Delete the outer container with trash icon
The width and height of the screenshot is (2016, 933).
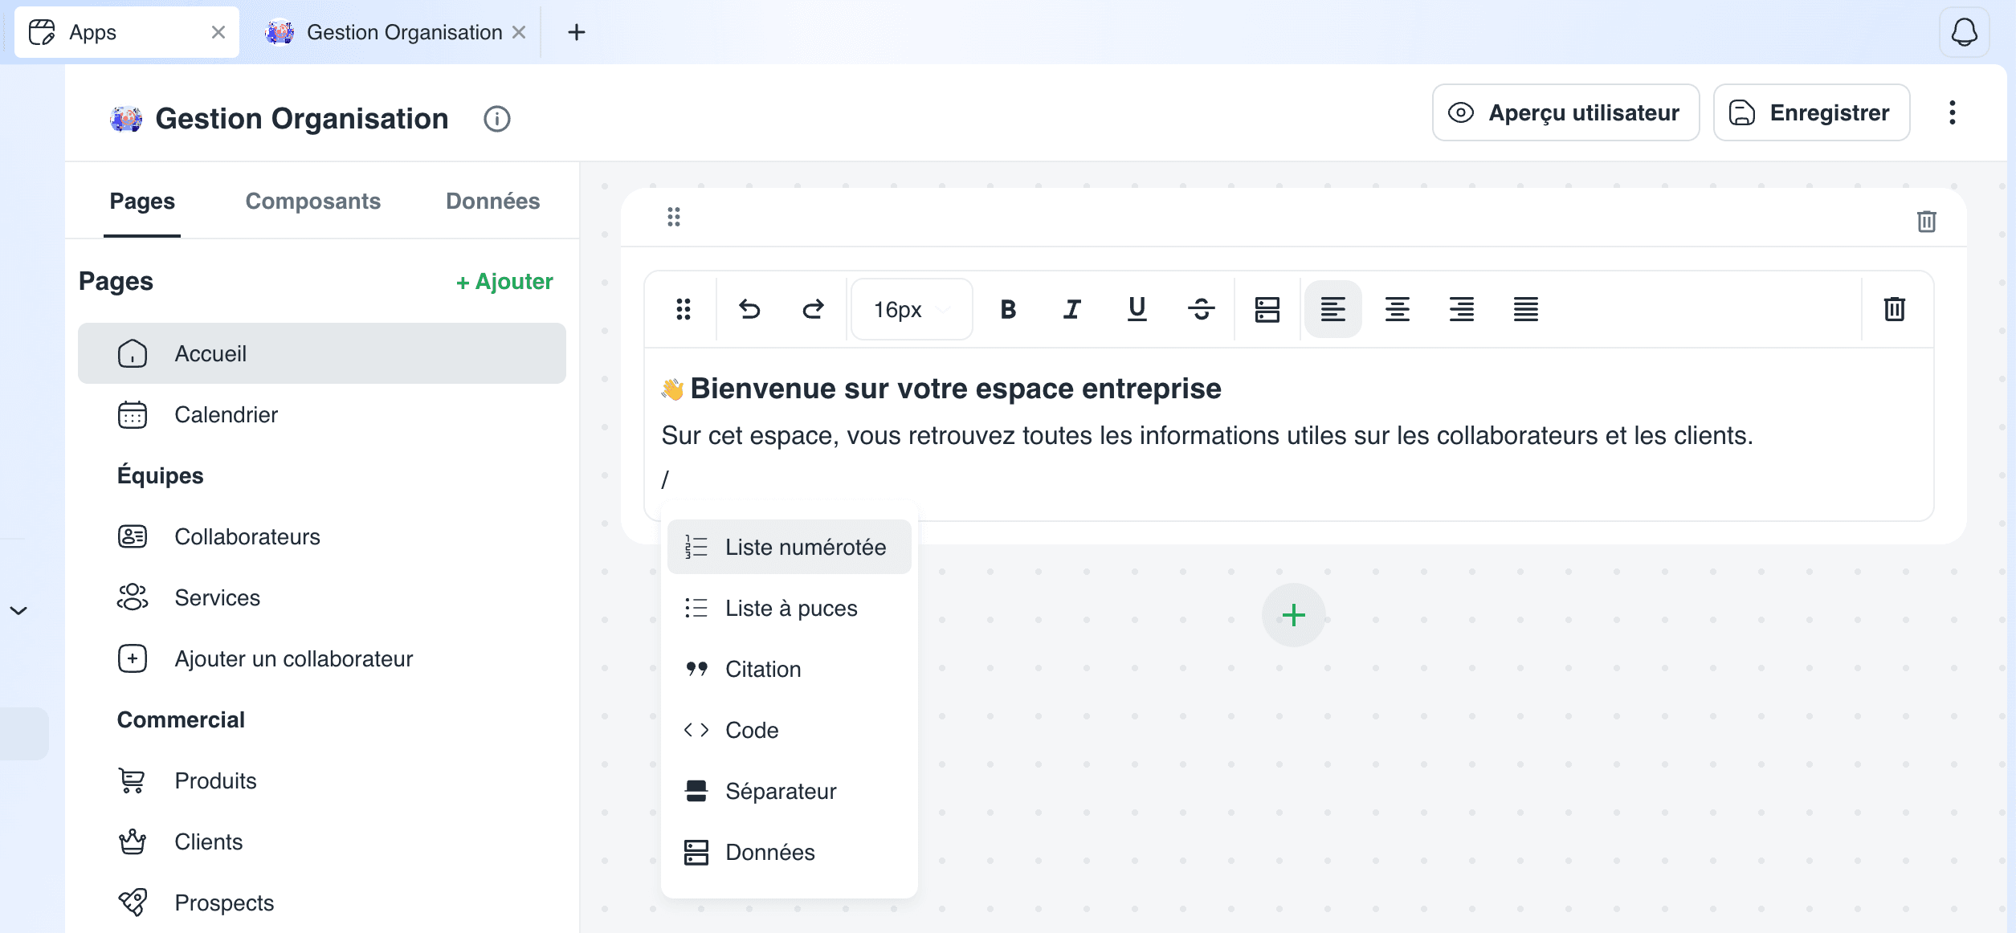click(x=1927, y=221)
